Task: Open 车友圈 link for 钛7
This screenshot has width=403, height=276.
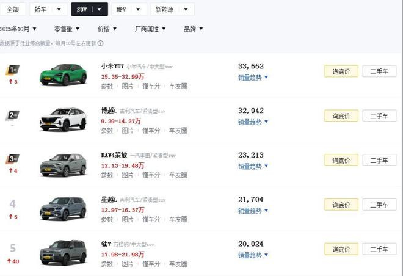Action: pos(178,264)
